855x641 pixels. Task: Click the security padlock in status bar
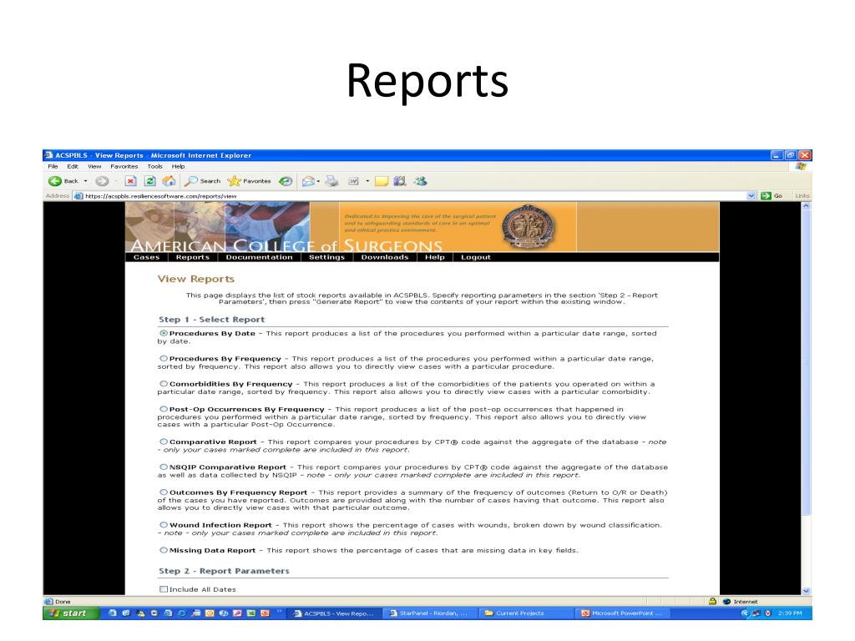point(712,601)
